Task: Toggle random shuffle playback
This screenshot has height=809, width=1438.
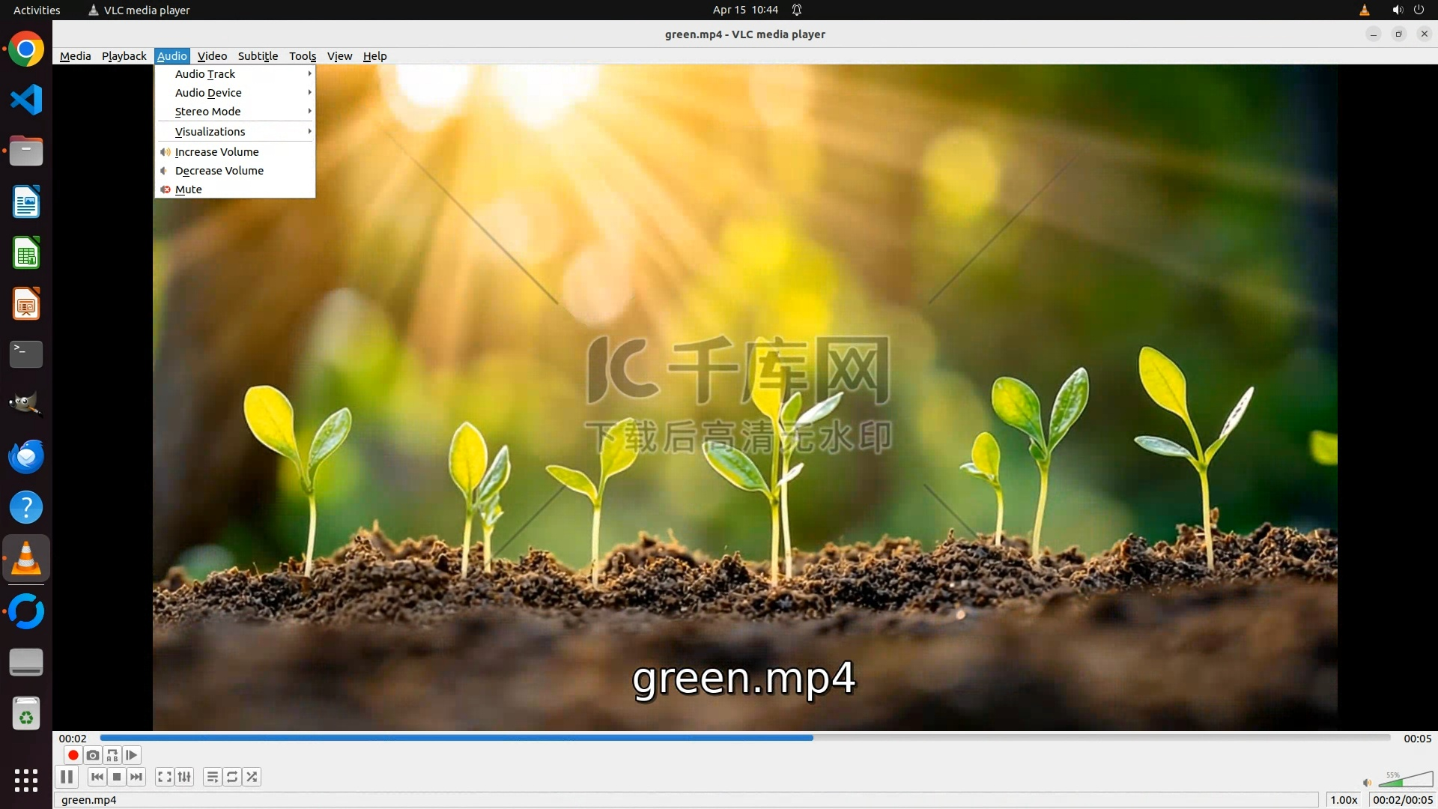Action: pyautogui.click(x=252, y=777)
